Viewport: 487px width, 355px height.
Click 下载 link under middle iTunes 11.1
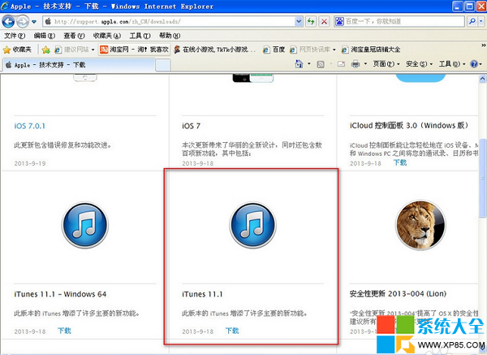[x=232, y=331]
